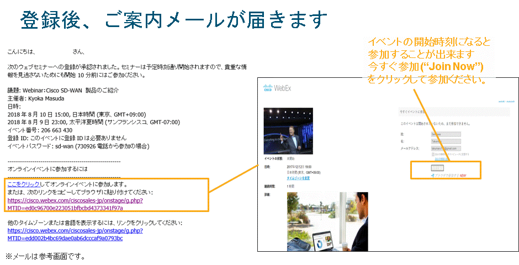Open the ここをクリック link in the email
The width and height of the screenshot is (519, 265).
tap(24, 184)
